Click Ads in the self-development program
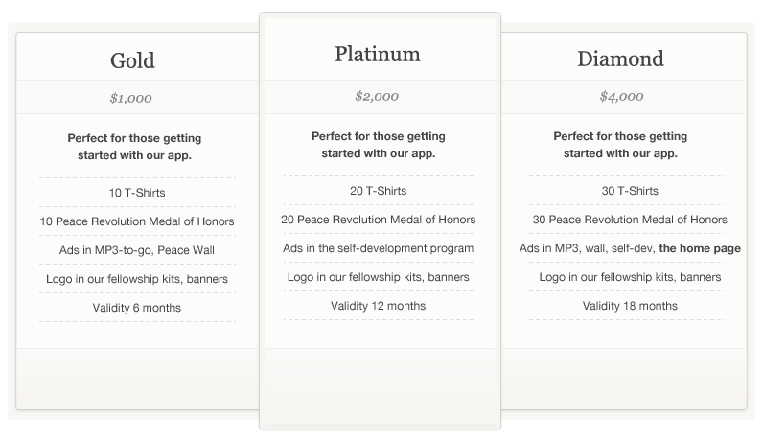 [379, 247]
